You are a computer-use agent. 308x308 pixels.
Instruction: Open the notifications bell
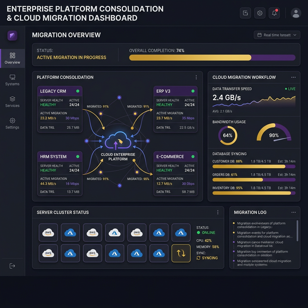point(274,13)
